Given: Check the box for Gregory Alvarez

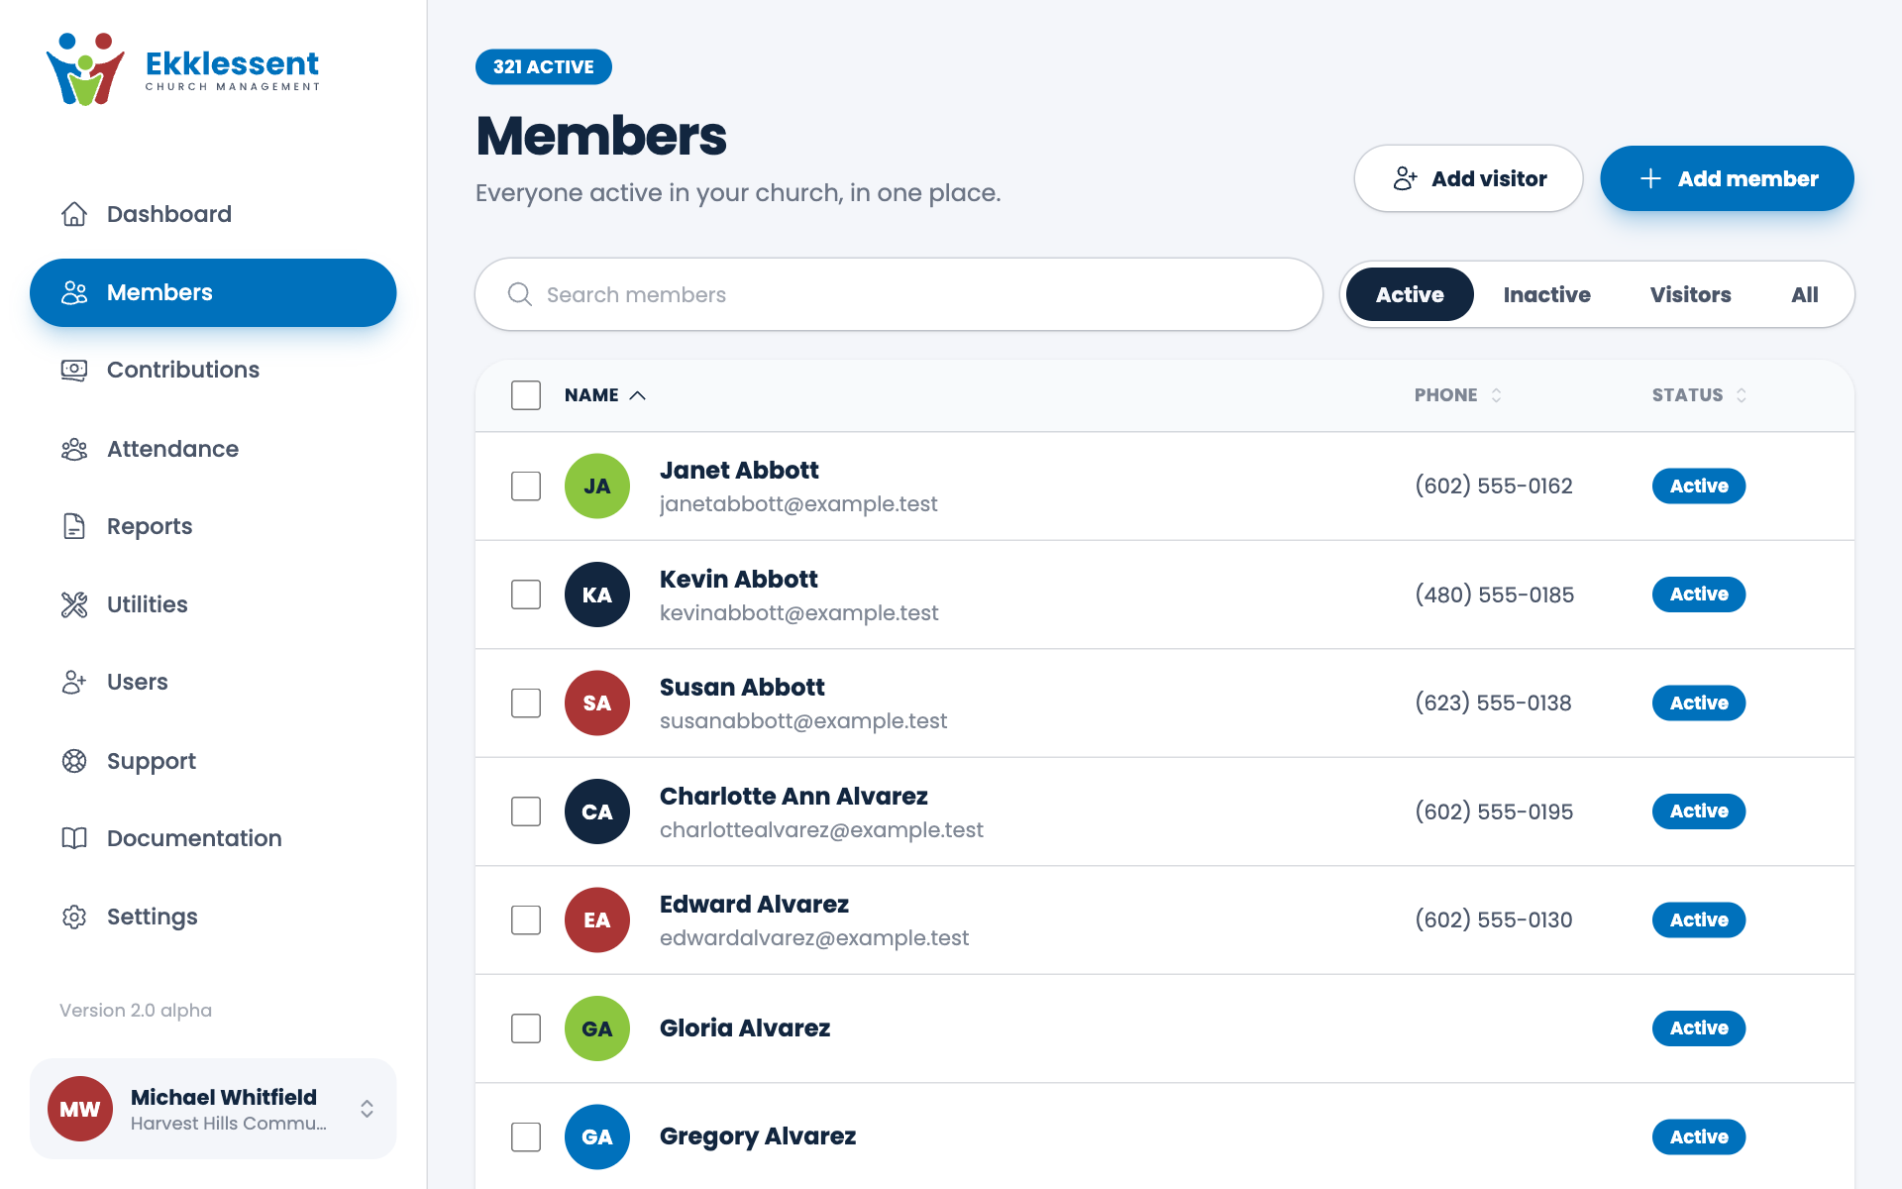Looking at the screenshot, I should pos(526,1137).
